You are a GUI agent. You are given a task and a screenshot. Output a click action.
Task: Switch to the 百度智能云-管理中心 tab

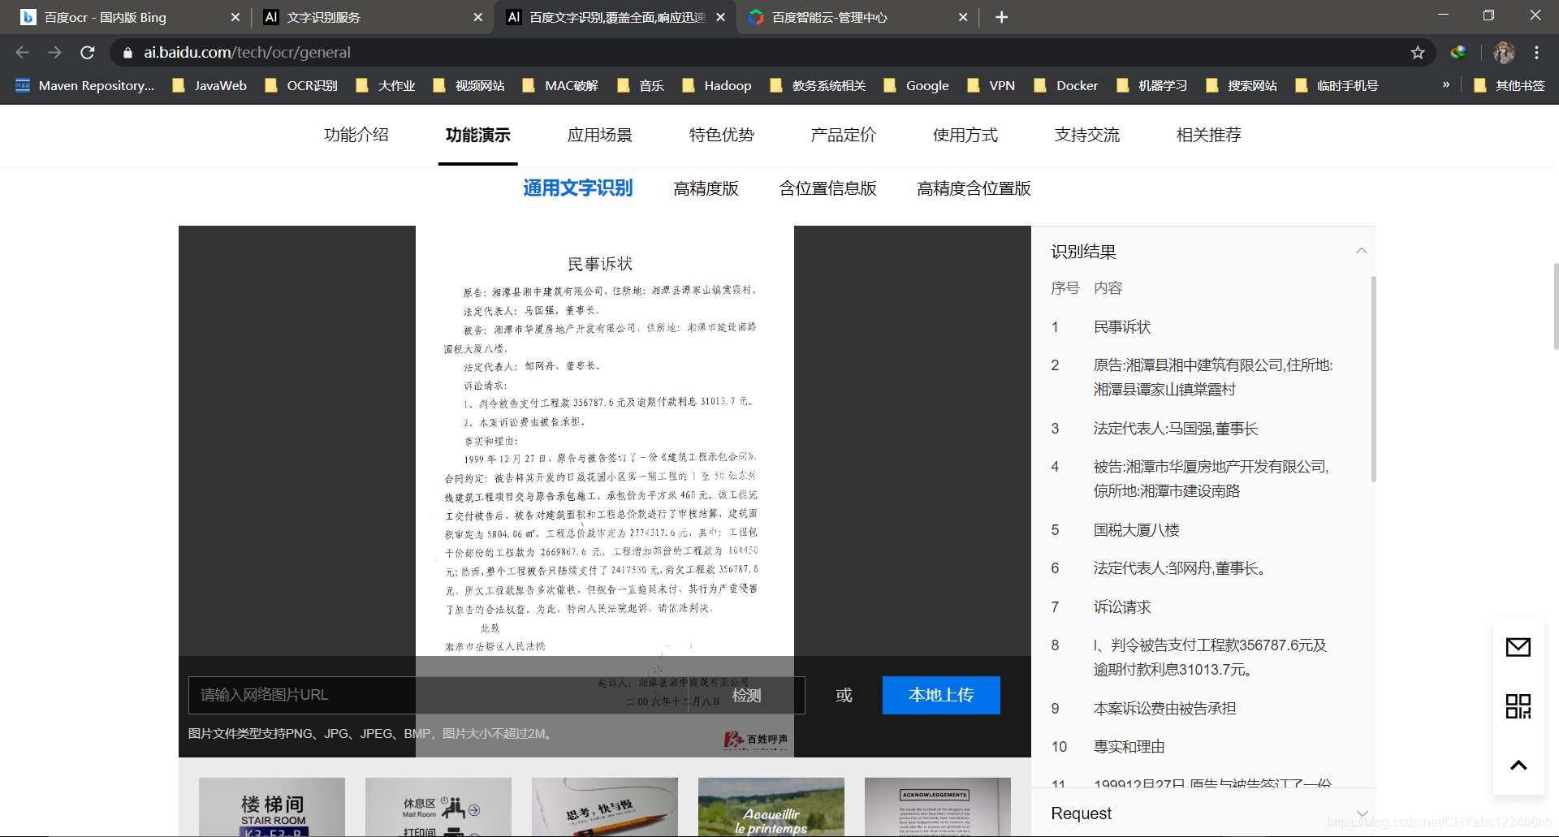click(857, 17)
